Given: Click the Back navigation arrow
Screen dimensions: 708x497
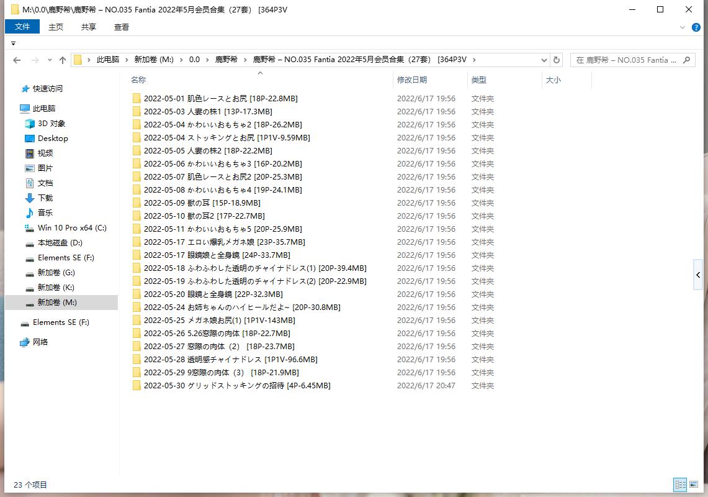Looking at the screenshot, I should click(17, 60).
